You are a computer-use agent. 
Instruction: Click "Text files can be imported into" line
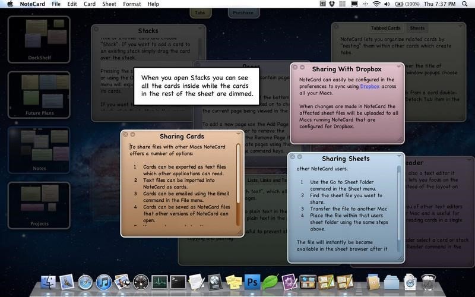pyautogui.click(x=179, y=180)
